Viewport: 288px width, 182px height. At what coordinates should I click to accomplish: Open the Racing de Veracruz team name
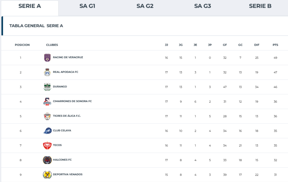(68, 57)
